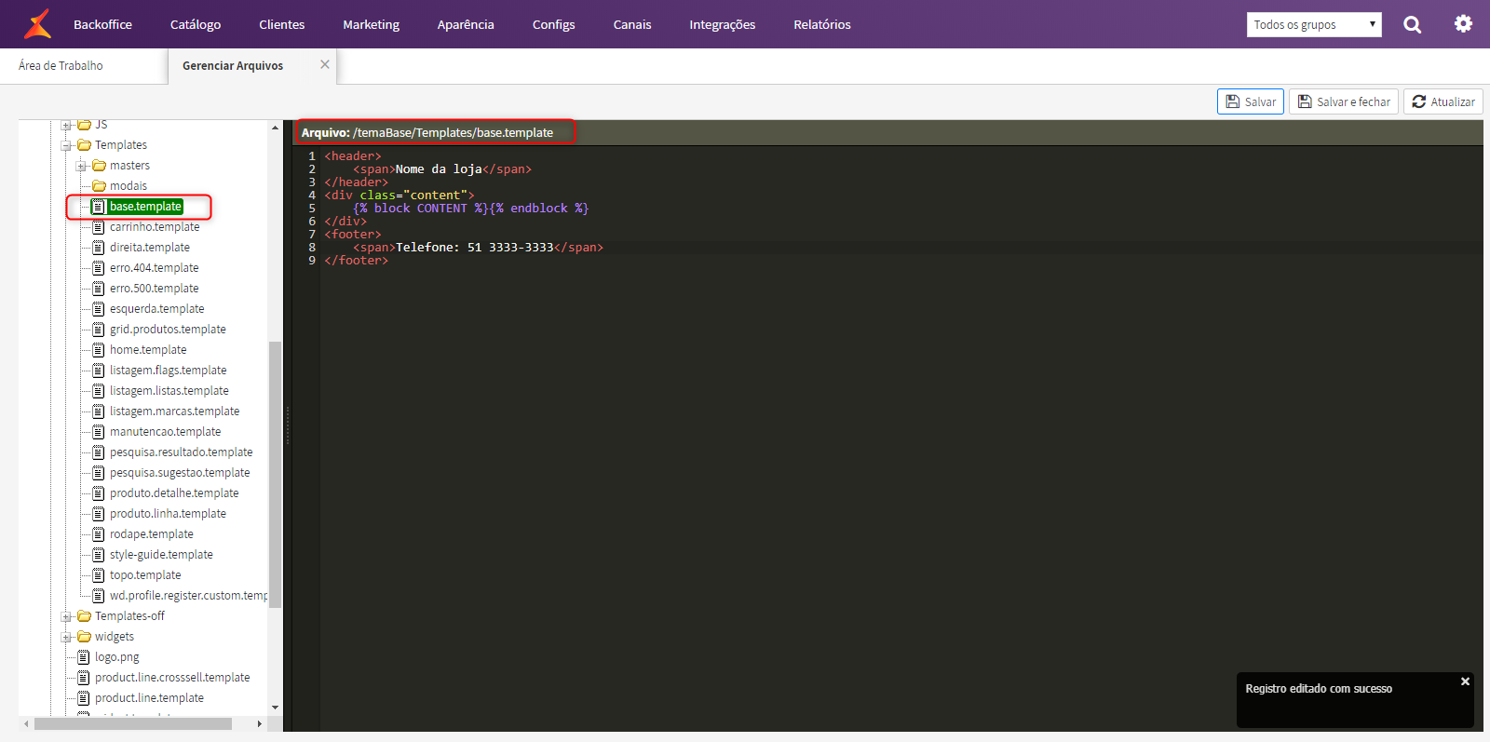This screenshot has width=1490, height=742.
Task: Click the orange store logo icon
Action: click(37, 24)
